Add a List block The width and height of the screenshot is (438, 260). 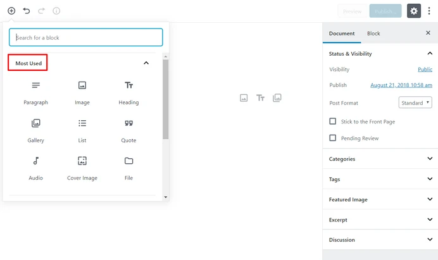tap(82, 131)
